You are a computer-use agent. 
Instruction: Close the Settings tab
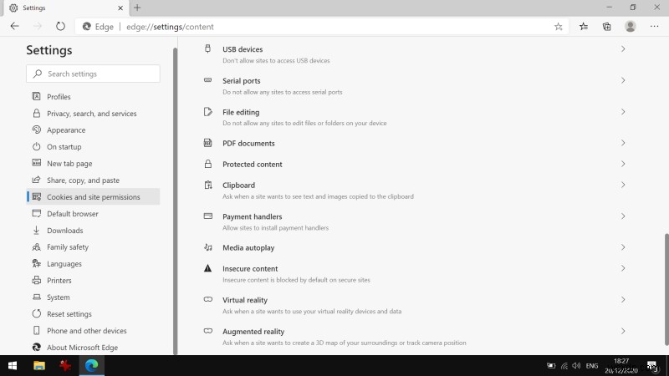[x=120, y=8]
